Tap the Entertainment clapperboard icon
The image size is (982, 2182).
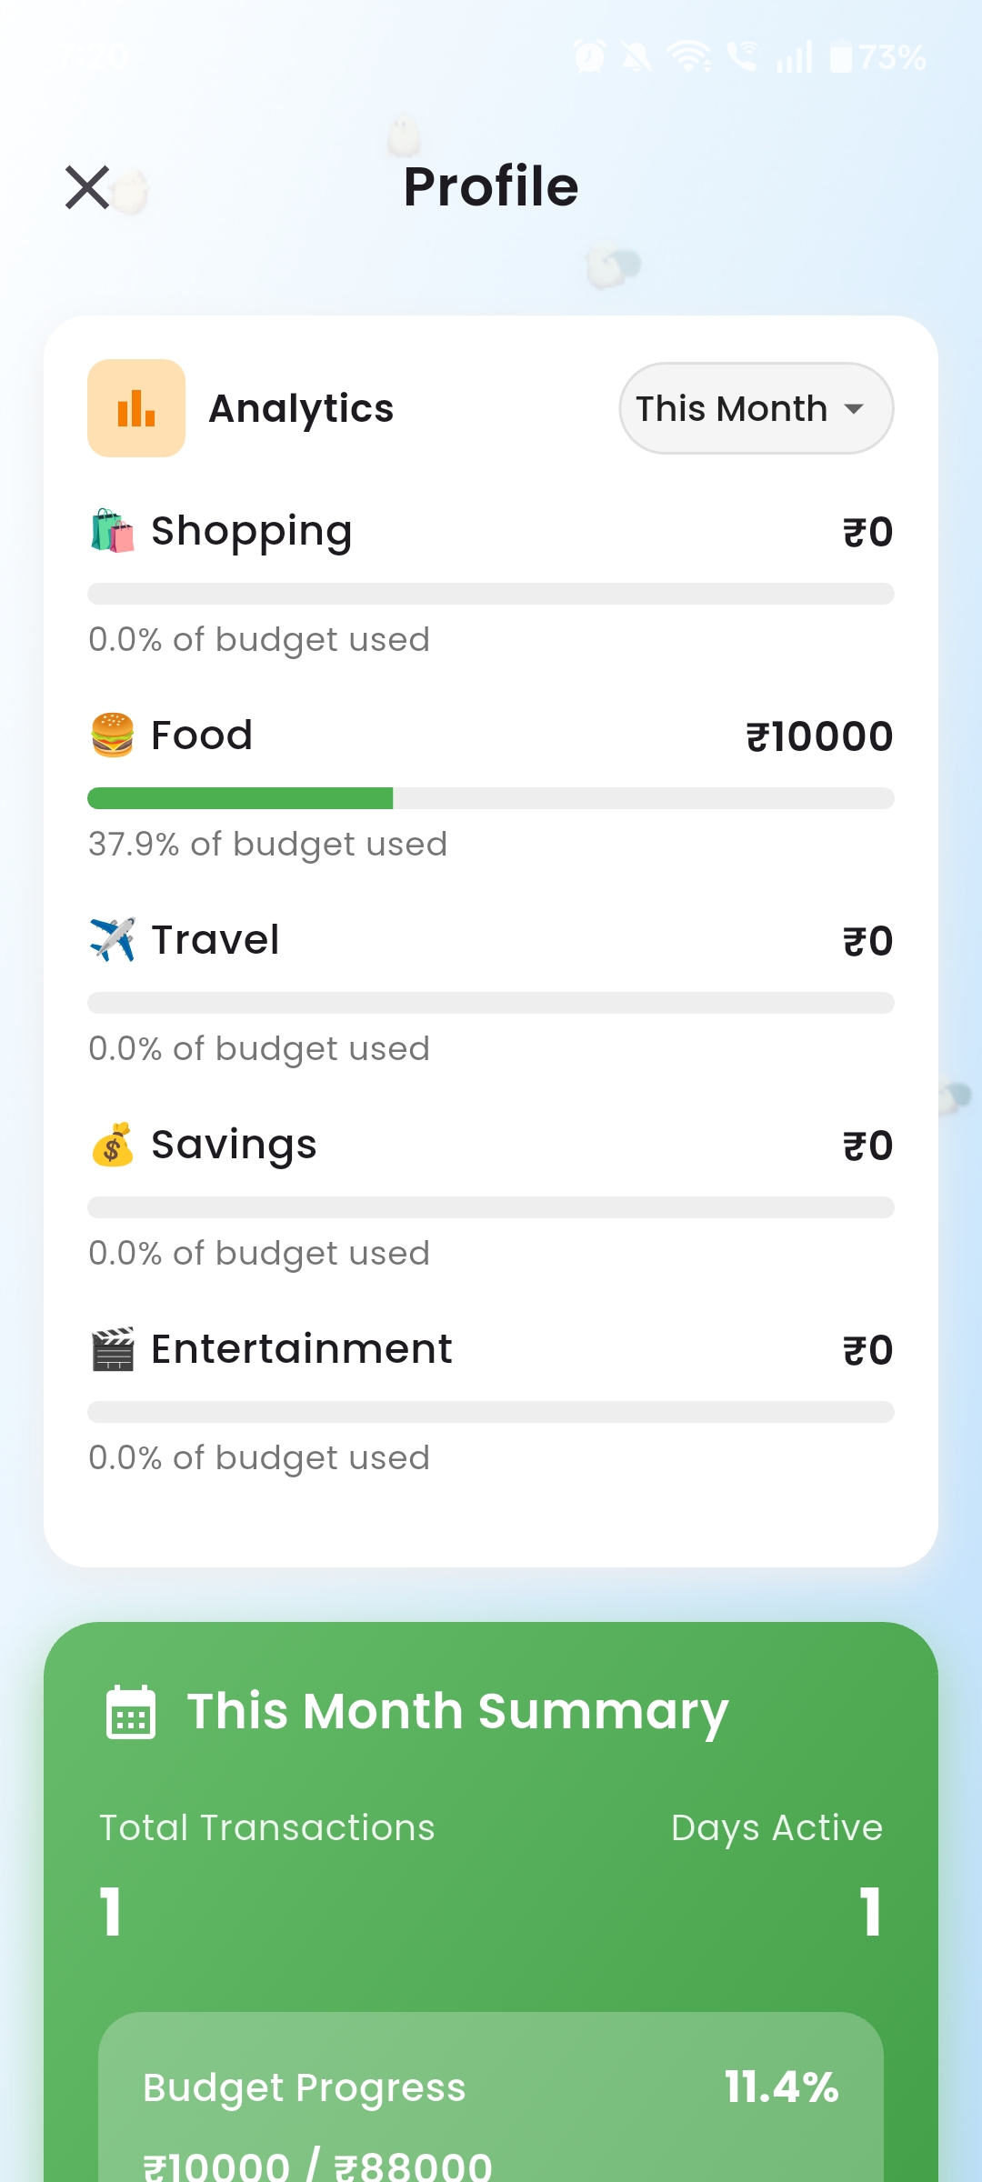pos(113,1349)
